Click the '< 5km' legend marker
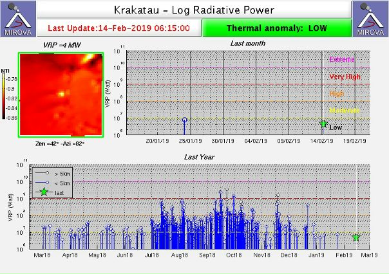This screenshot has height=274, width=389. (x=48, y=183)
